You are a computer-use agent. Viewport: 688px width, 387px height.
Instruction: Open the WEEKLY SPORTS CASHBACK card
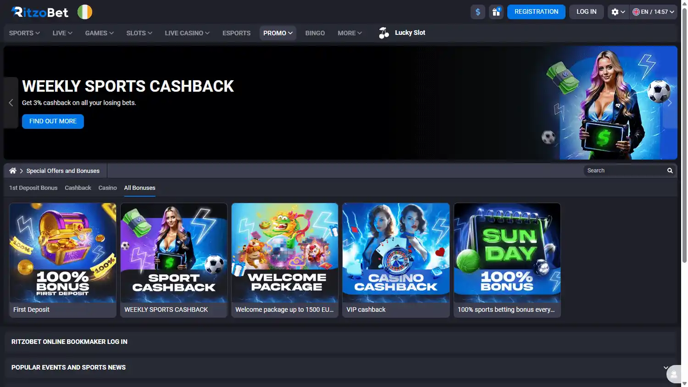coord(174,260)
